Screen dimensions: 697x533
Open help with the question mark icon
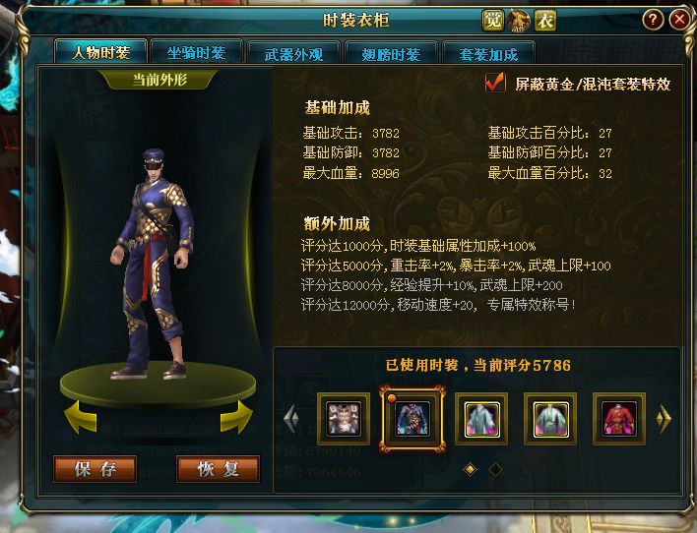click(x=653, y=20)
